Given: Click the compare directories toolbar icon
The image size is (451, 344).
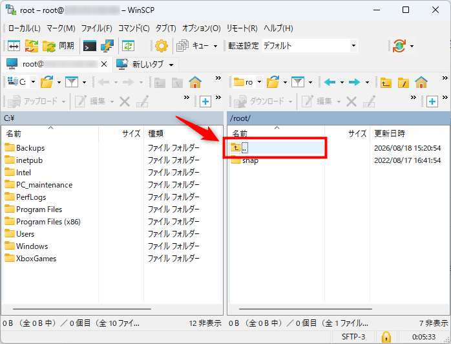Looking at the screenshot, I should click(x=14, y=46).
